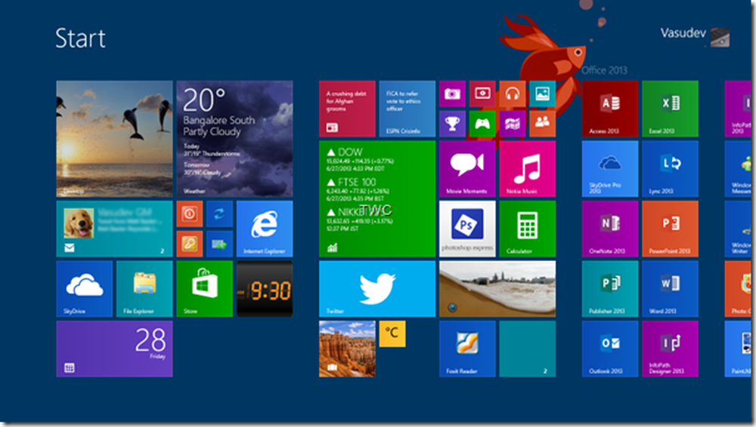
Task: Open SkyDrive Pro 2013 tile
Action: click(610, 168)
